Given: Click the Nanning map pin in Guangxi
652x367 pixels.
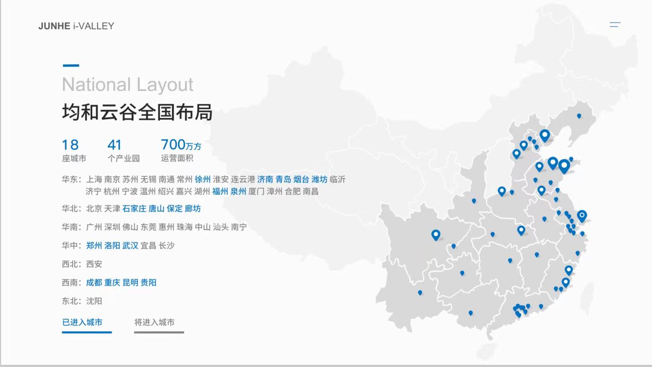Looking at the screenshot, I should (x=470, y=313).
